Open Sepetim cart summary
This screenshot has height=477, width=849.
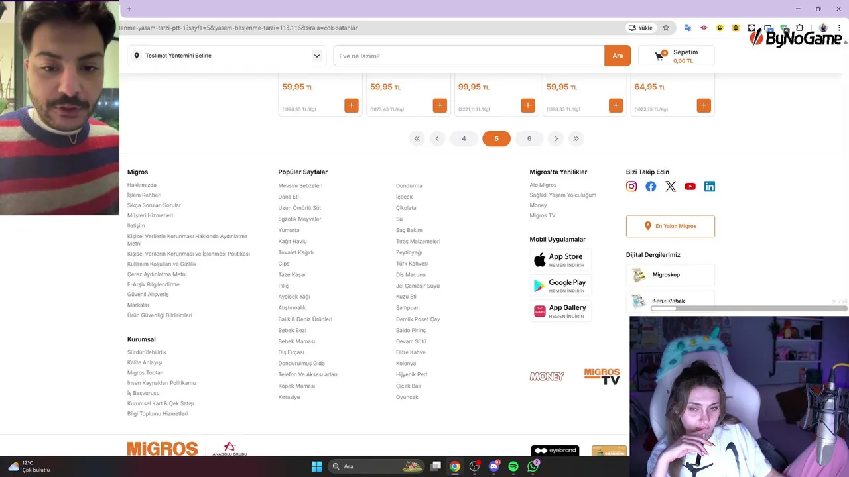677,56
